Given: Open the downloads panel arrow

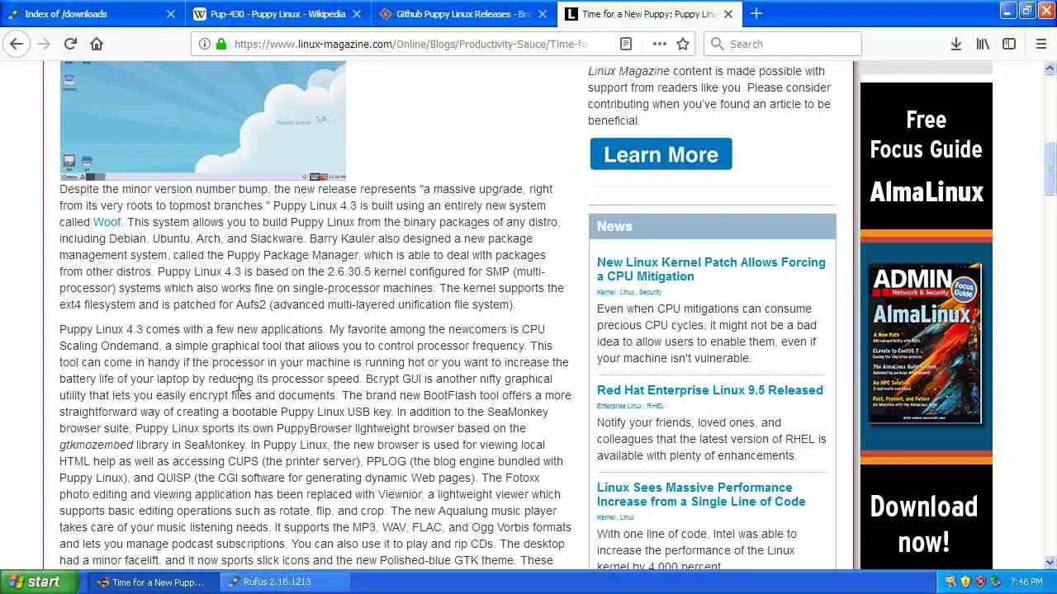Looking at the screenshot, I should (955, 44).
